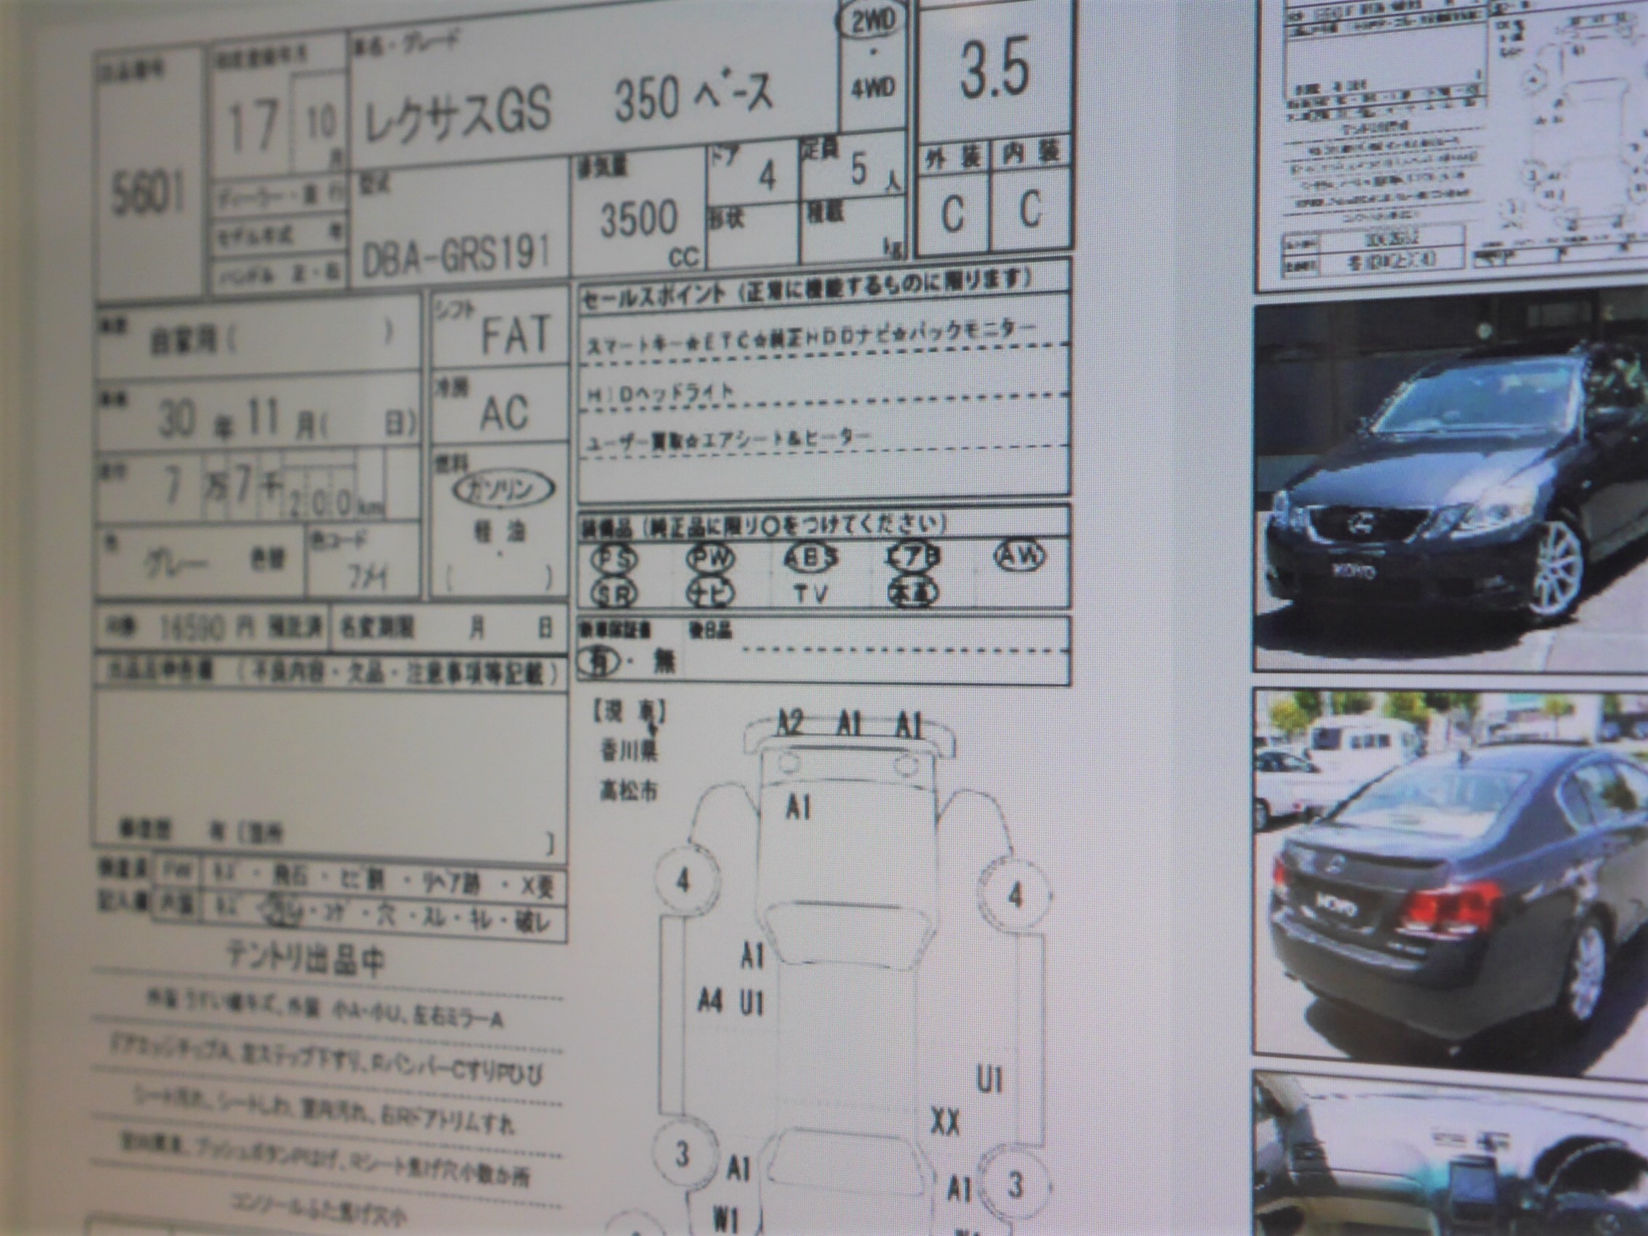This screenshot has width=1648, height=1236.
Task: Click the circled PW equipment mark
Action: (709, 556)
